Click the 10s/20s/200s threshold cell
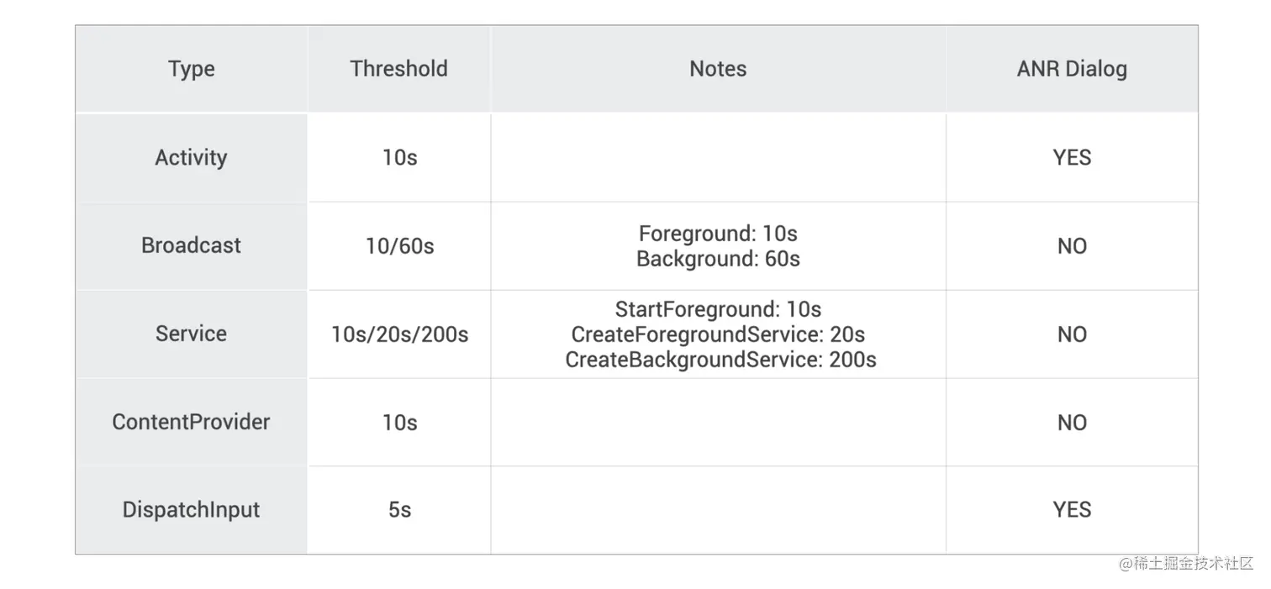The image size is (1271, 589). (399, 334)
